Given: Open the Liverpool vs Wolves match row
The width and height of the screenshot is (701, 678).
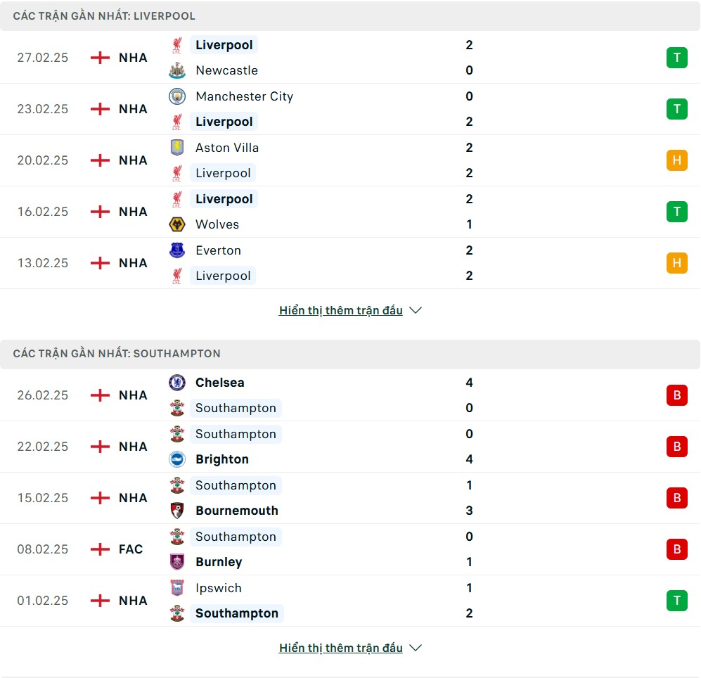Looking at the screenshot, I should 352,212.
